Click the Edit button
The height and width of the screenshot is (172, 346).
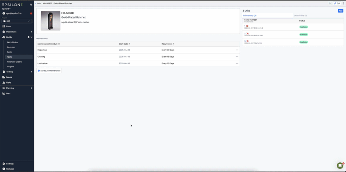point(337,3)
